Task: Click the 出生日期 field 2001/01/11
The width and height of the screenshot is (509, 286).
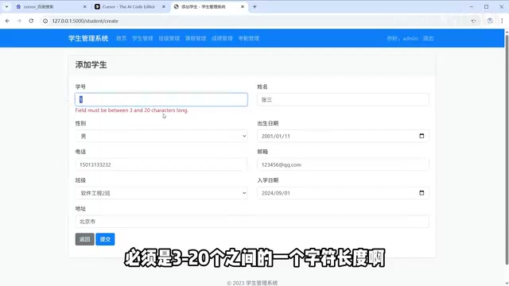Action: tap(343, 136)
